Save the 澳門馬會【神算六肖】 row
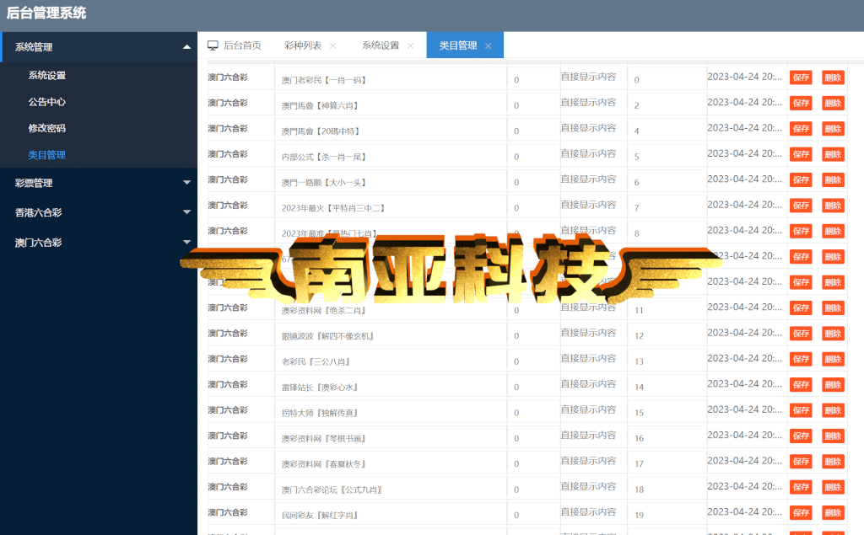The width and height of the screenshot is (864, 535). (x=801, y=103)
